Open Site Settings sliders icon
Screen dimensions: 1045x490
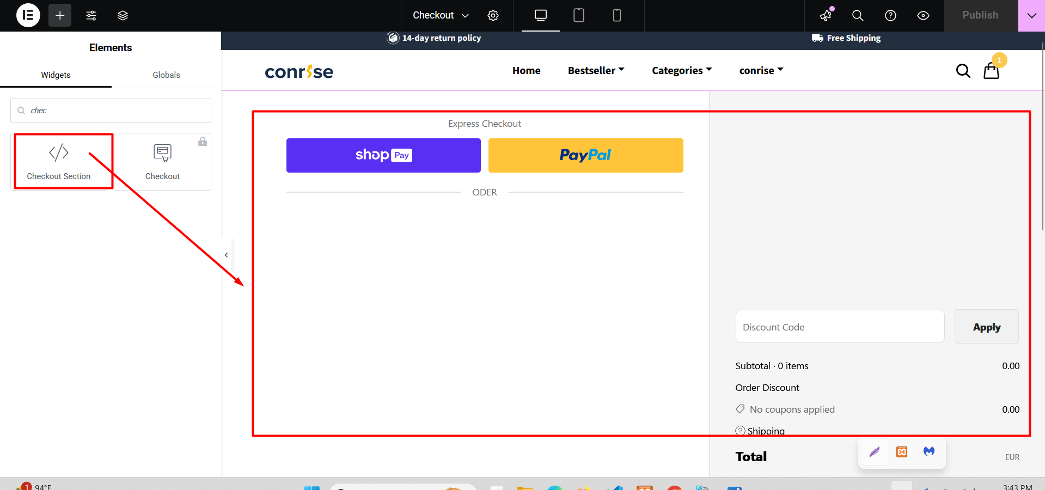pos(91,15)
